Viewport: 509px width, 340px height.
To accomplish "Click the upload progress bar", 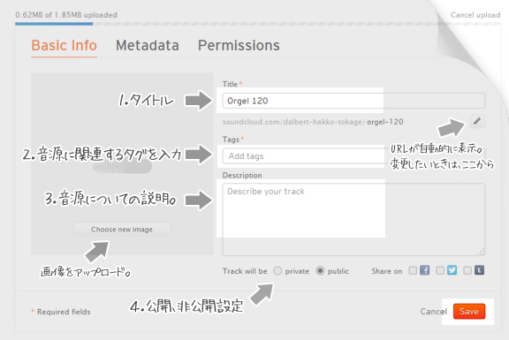I will pos(258,24).
